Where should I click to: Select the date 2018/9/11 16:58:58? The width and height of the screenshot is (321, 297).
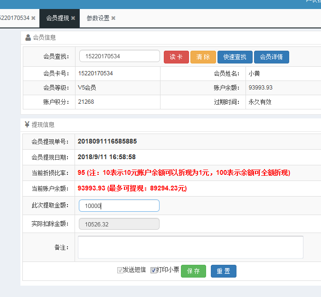tap(107, 157)
